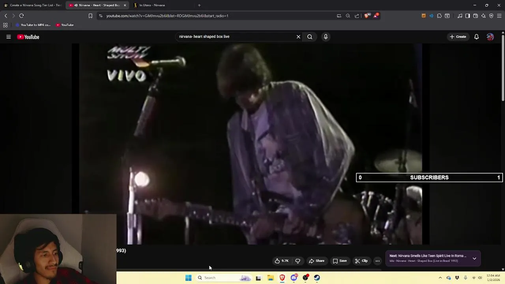Open the Leo AI sparkle icon
This screenshot has width=505, height=284.
click(x=483, y=16)
